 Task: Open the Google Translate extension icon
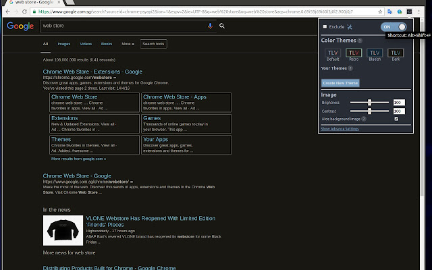click(x=389, y=11)
